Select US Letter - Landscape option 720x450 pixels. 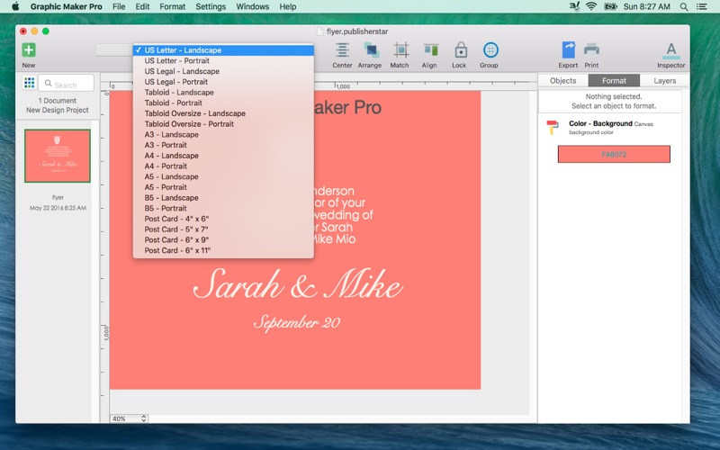point(223,50)
